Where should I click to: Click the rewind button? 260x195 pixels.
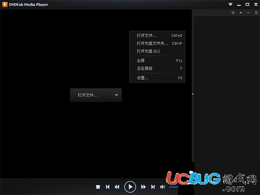point(117,187)
